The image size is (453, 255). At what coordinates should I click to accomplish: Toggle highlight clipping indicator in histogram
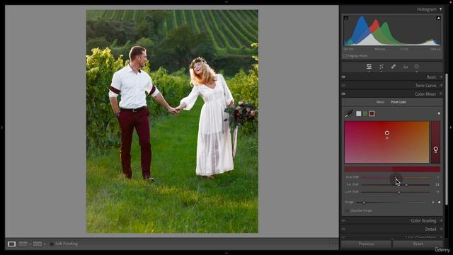click(x=438, y=18)
